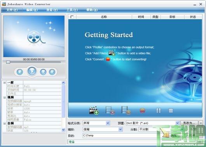
Task: Close the Joboshare Video Converter window
Action: pyautogui.click(x=201, y=4)
